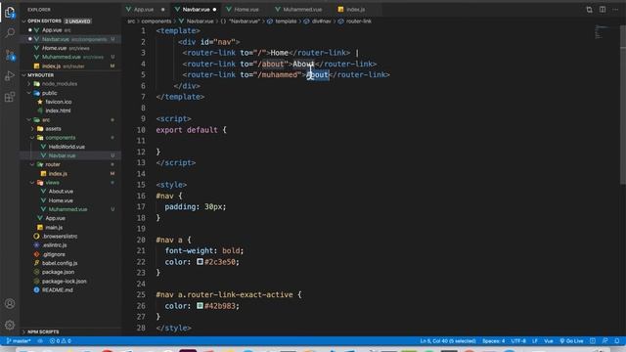626x352 pixels.
Task: Collapse the views folder
Action: [52, 183]
